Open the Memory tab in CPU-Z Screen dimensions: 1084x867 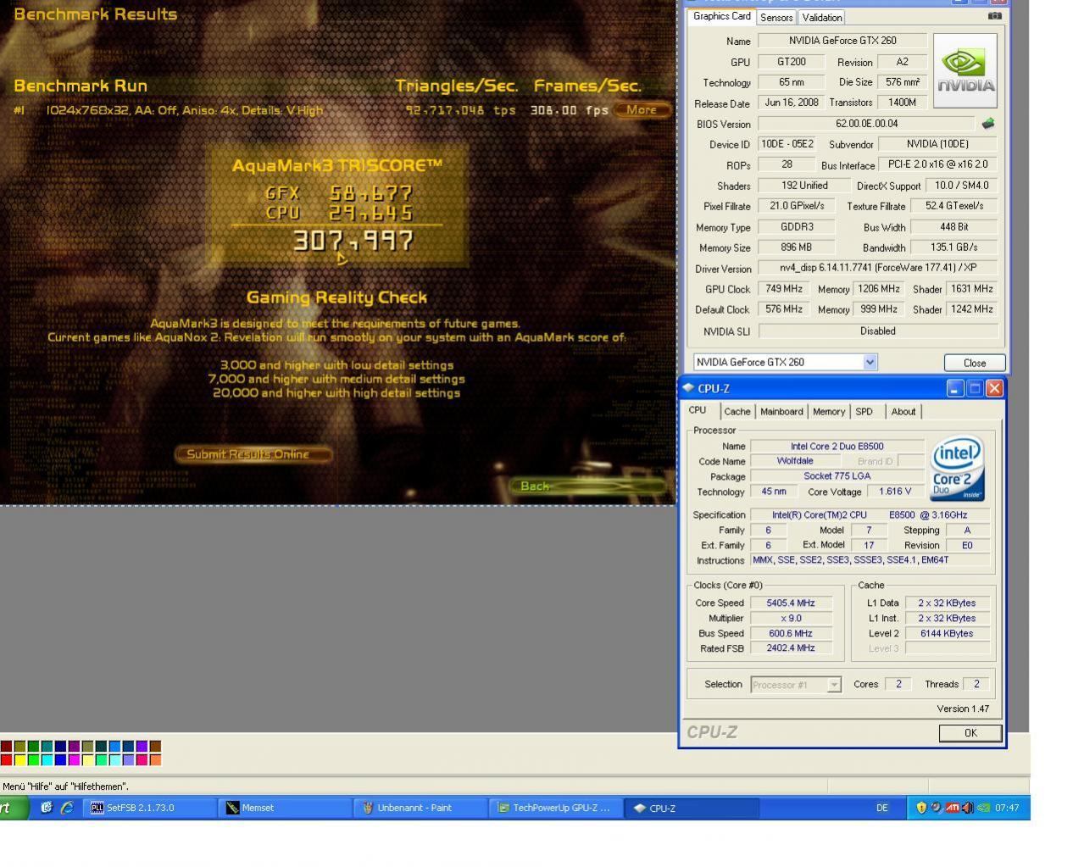tap(828, 412)
